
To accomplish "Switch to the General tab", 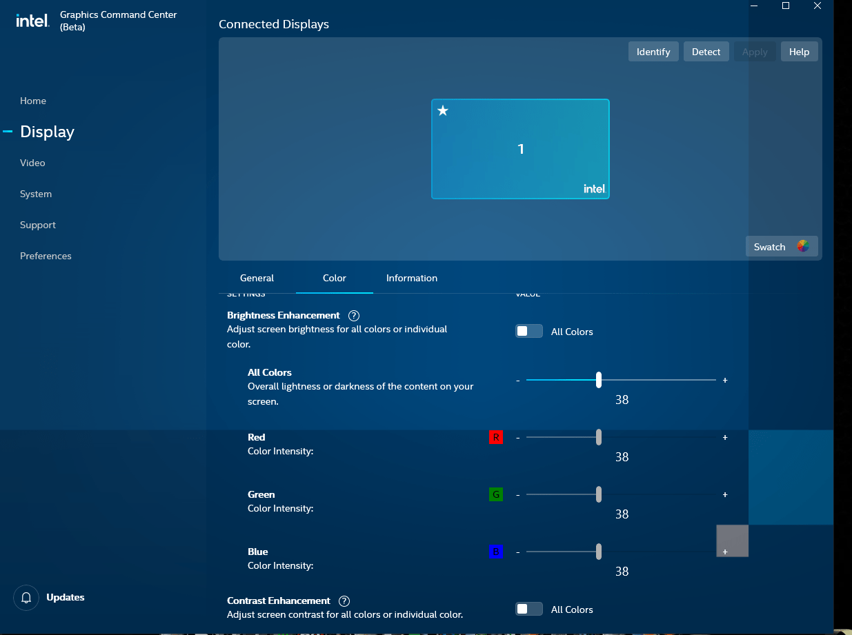I will (257, 278).
